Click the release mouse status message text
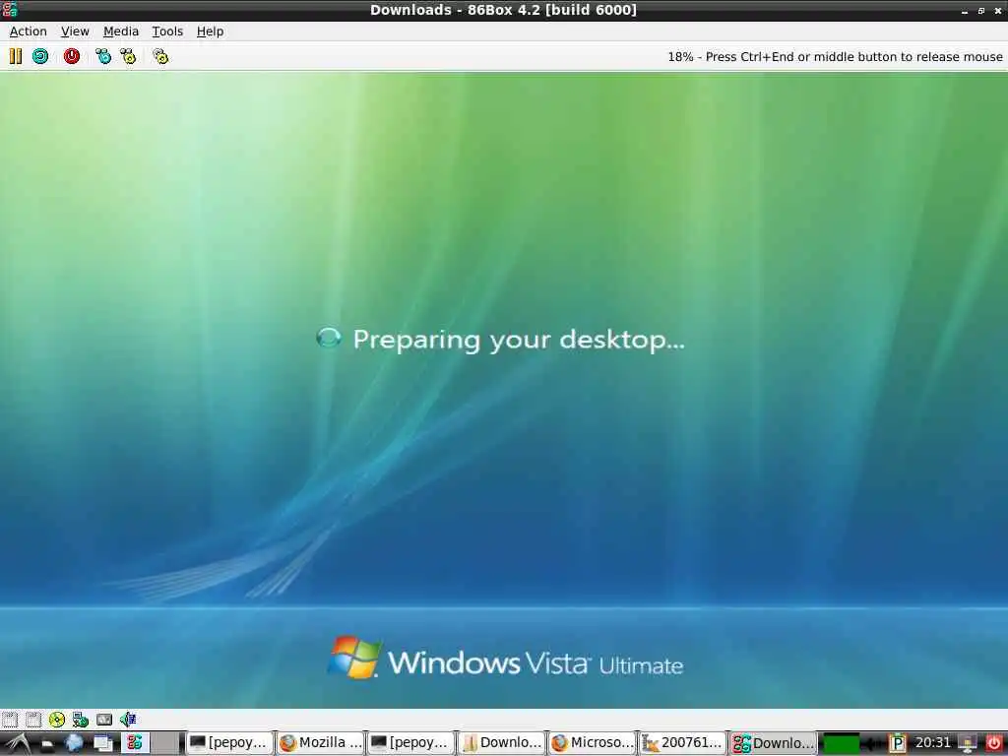Image resolution: width=1008 pixels, height=756 pixels. pyautogui.click(x=835, y=56)
